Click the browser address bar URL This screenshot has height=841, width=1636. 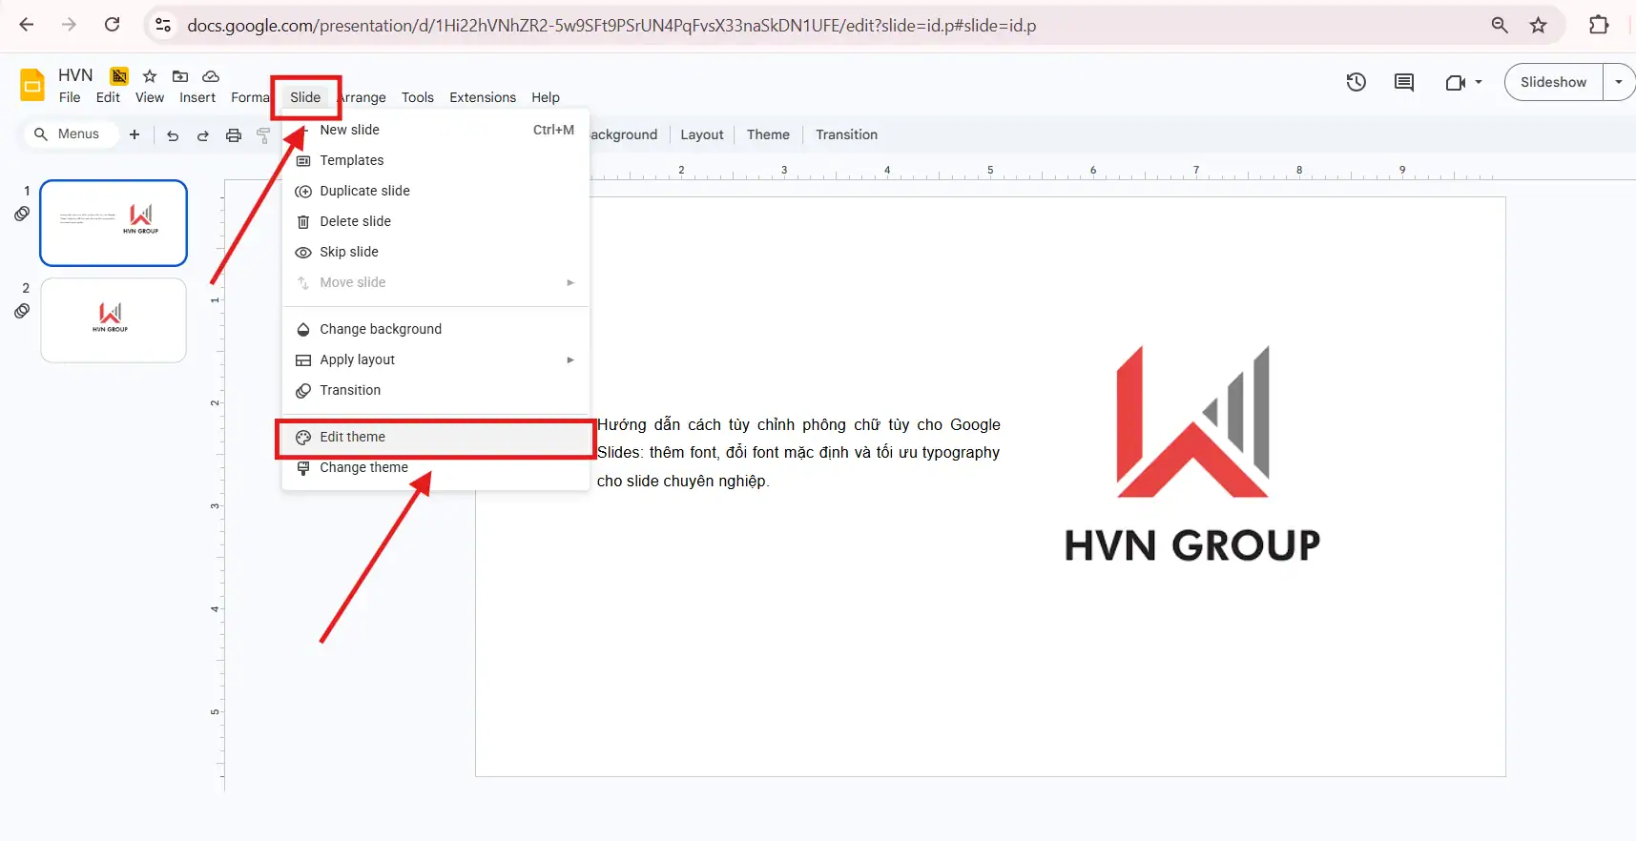pyautogui.click(x=611, y=26)
